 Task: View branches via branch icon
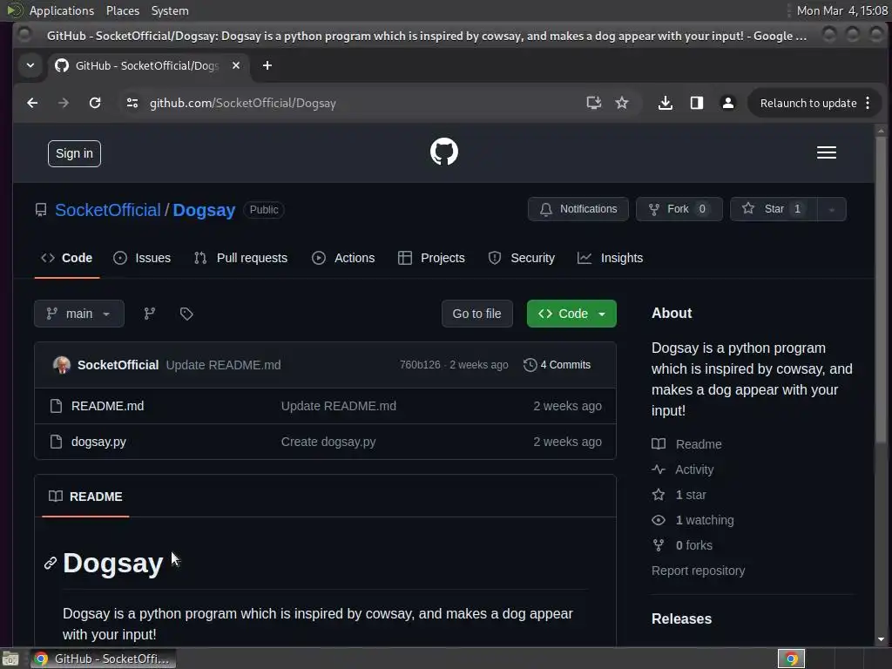(150, 314)
